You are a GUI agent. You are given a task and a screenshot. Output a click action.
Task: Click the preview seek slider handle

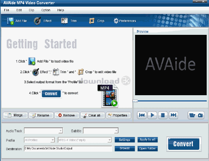(135, 101)
